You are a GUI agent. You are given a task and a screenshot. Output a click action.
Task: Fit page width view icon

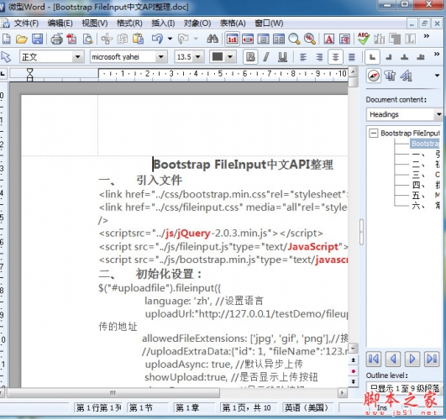248,39
